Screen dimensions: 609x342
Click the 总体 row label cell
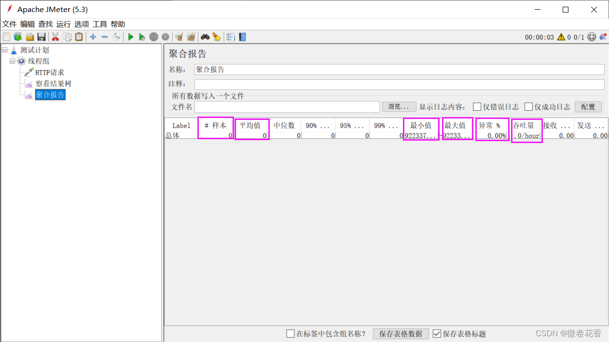coord(181,136)
